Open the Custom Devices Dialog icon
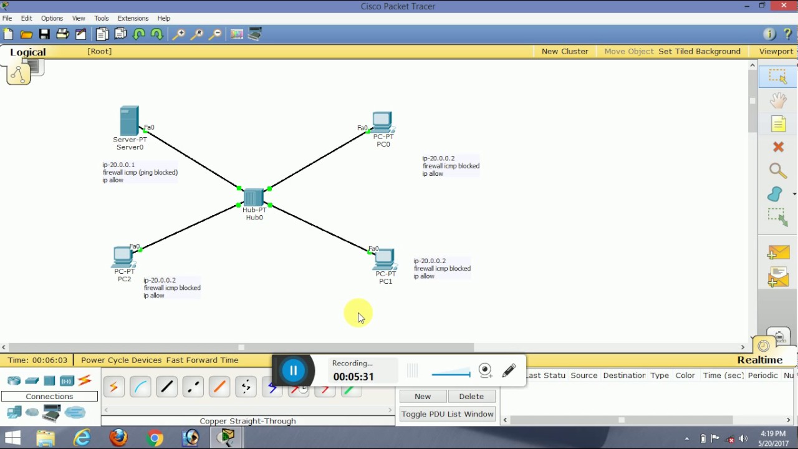This screenshot has height=449, width=798. point(255,34)
